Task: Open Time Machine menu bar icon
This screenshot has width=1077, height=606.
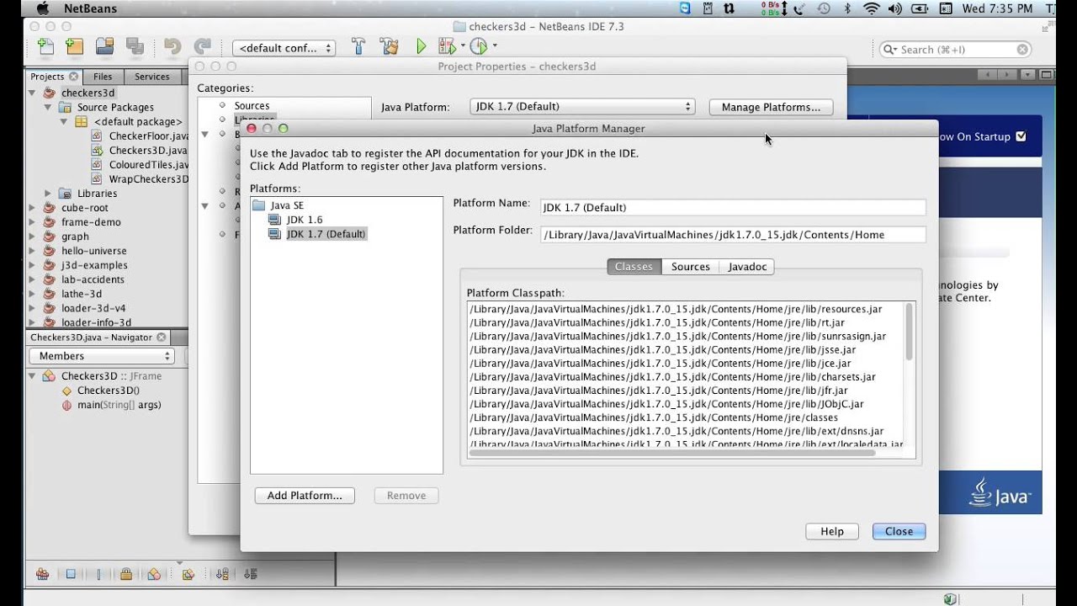Action: [x=824, y=8]
